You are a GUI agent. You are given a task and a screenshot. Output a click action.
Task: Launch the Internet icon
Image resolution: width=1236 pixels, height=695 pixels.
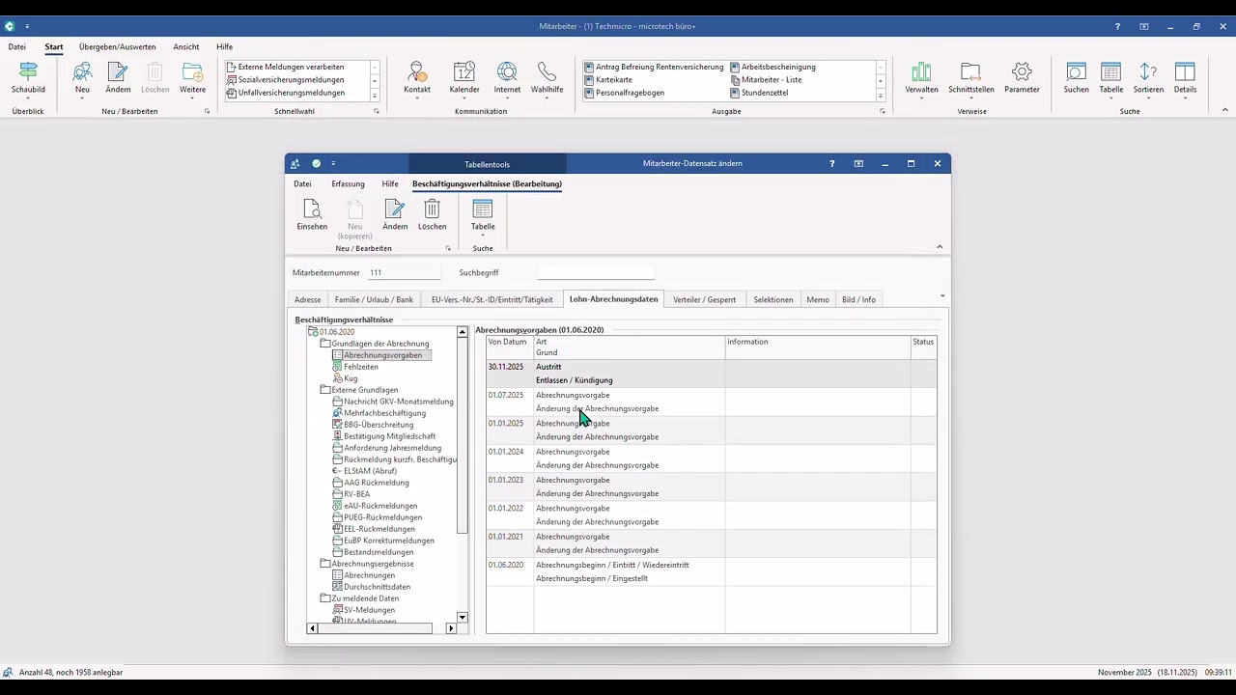(507, 79)
